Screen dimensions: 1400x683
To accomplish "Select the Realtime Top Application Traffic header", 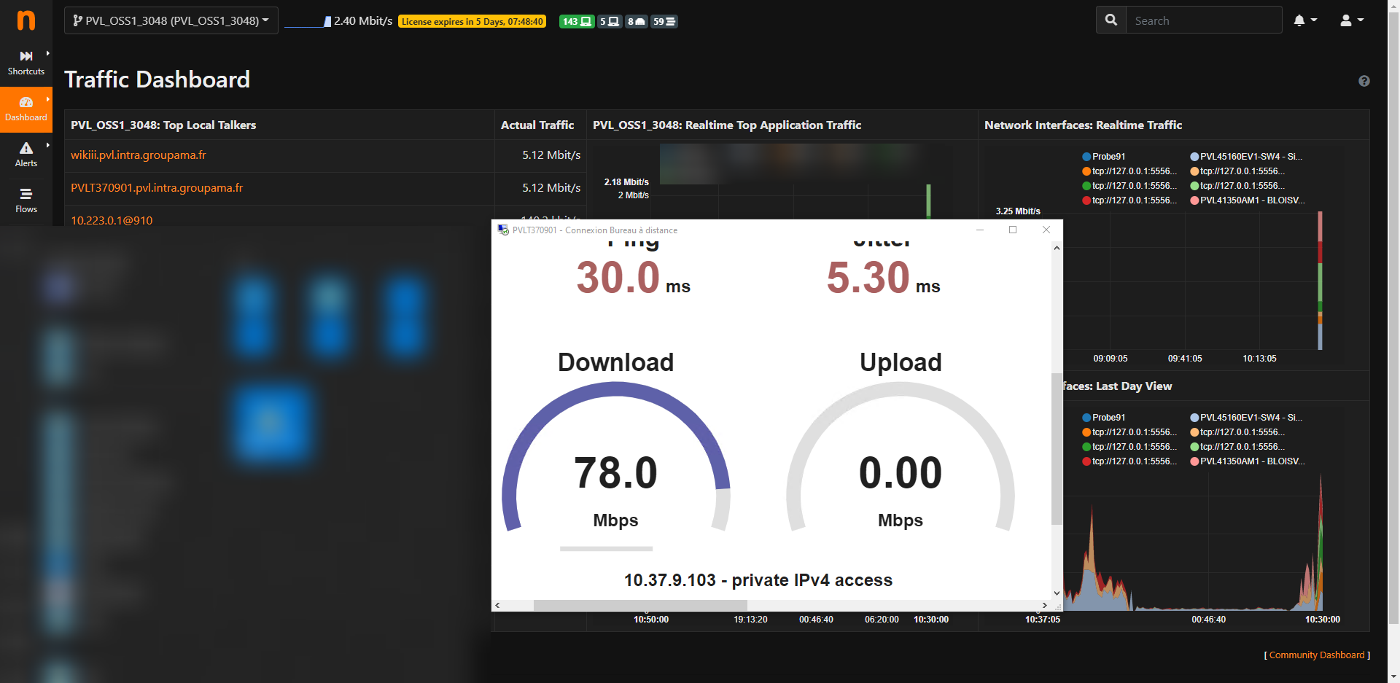I will [726, 125].
